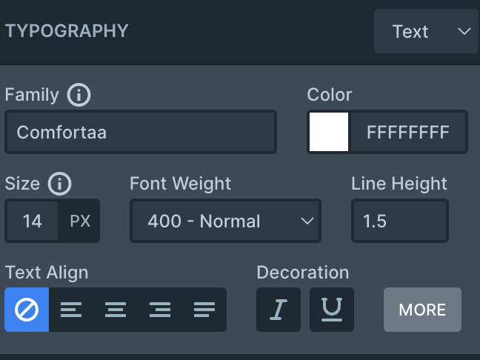The height and width of the screenshot is (360, 480).
Task: Select the no text alignment icon
Action: [27, 310]
